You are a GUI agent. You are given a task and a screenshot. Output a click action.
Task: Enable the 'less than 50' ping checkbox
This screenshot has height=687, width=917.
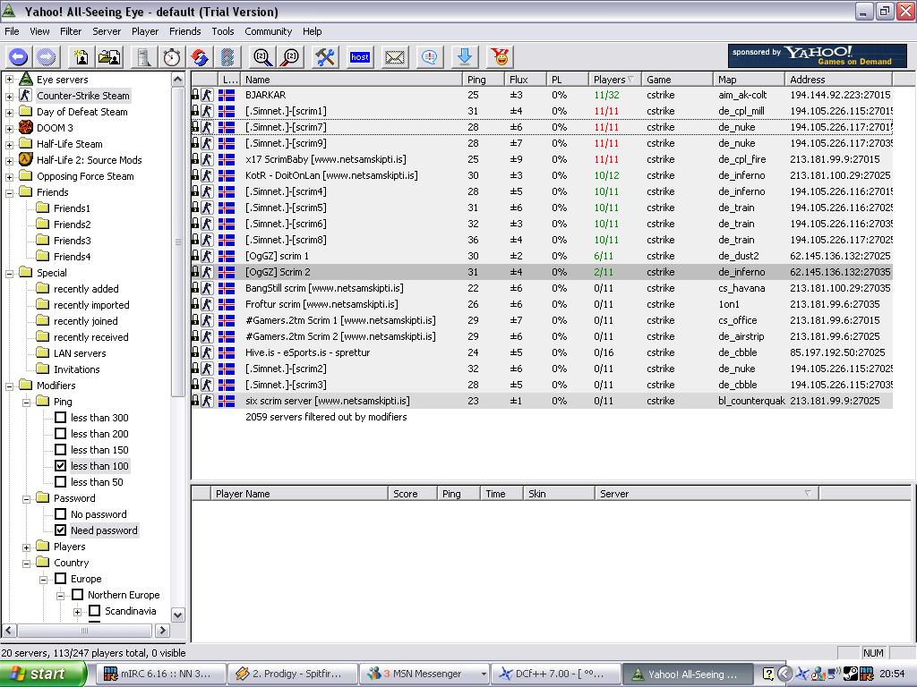pos(60,481)
